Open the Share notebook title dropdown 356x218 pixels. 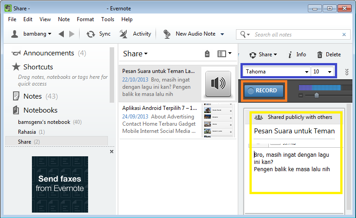[135, 54]
